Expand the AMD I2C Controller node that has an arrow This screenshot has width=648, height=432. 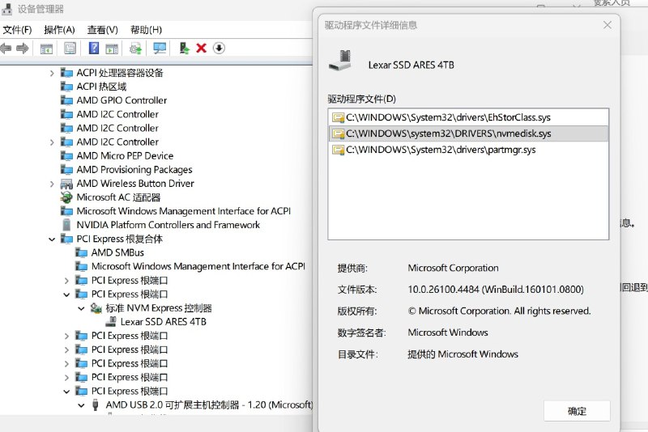click(52, 142)
